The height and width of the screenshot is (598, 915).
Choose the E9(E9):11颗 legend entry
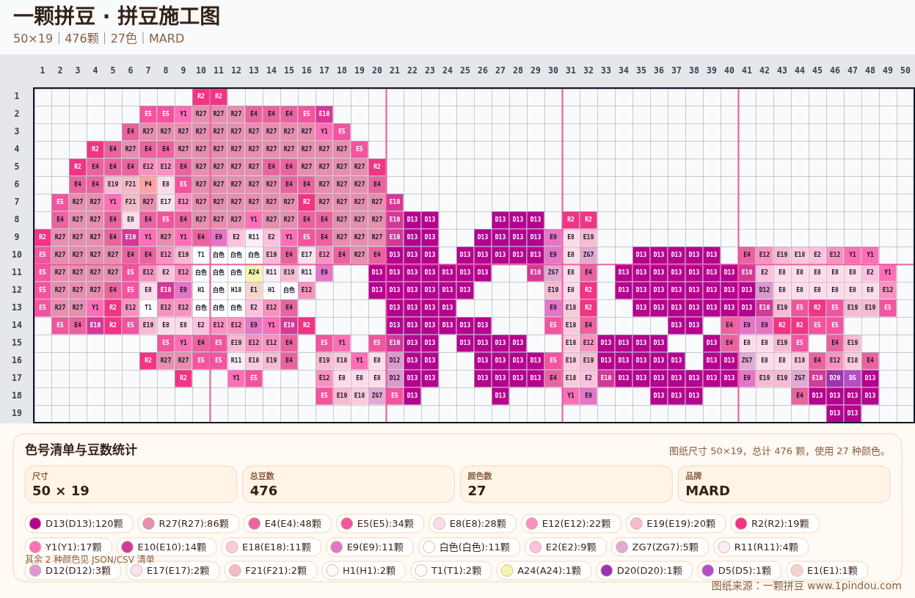369,547
